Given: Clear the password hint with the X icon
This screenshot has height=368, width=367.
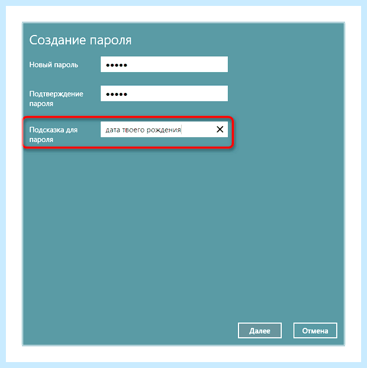Looking at the screenshot, I should click(220, 130).
